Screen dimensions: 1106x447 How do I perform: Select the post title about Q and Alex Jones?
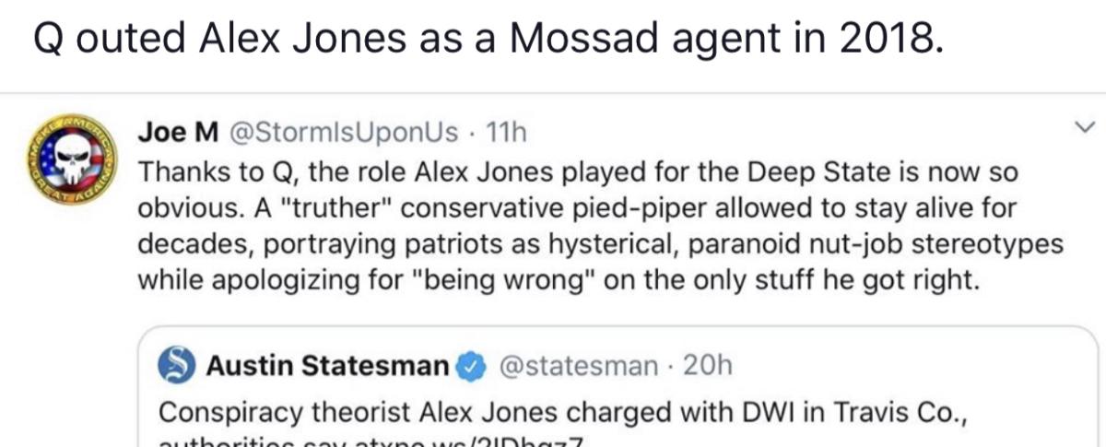point(488,41)
